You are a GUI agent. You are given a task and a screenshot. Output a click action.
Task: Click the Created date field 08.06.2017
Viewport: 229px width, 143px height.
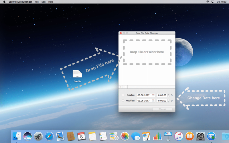coord(146,95)
